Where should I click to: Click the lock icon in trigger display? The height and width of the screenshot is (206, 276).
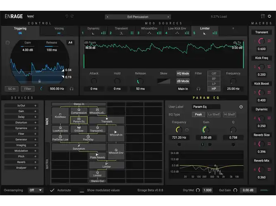tap(39, 81)
